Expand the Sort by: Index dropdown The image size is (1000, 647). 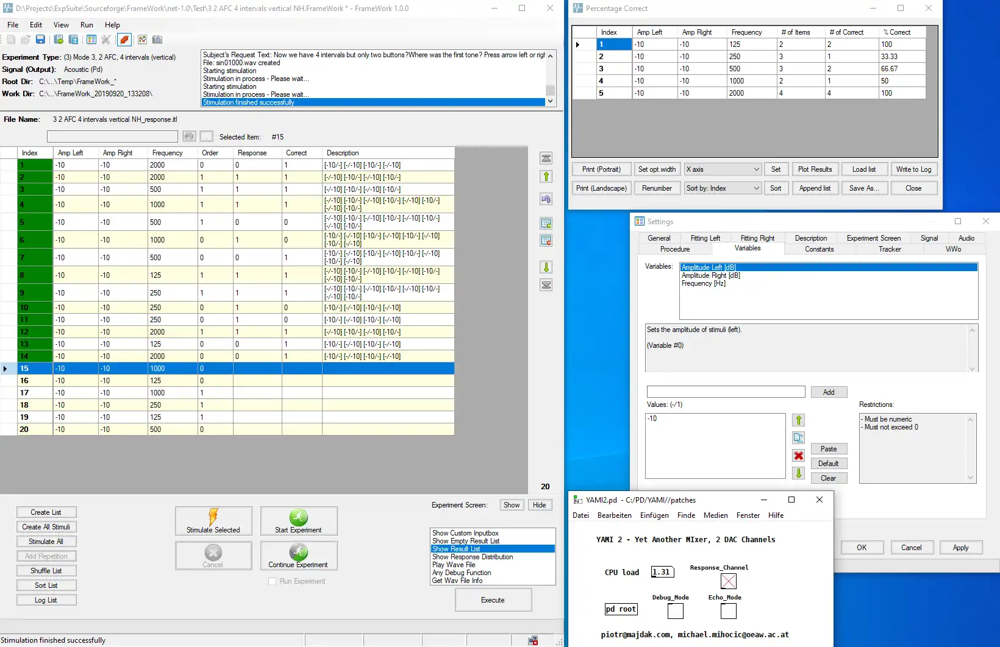click(x=723, y=188)
